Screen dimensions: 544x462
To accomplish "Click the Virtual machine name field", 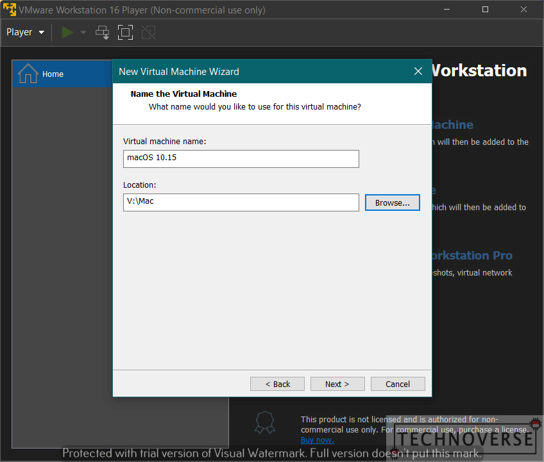I will pos(241,159).
